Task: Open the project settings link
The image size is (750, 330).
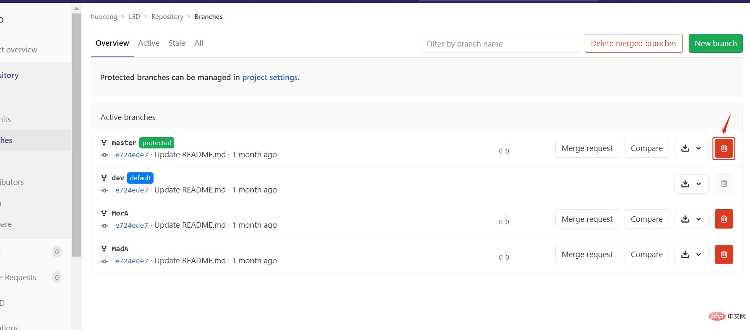Action: pos(270,78)
